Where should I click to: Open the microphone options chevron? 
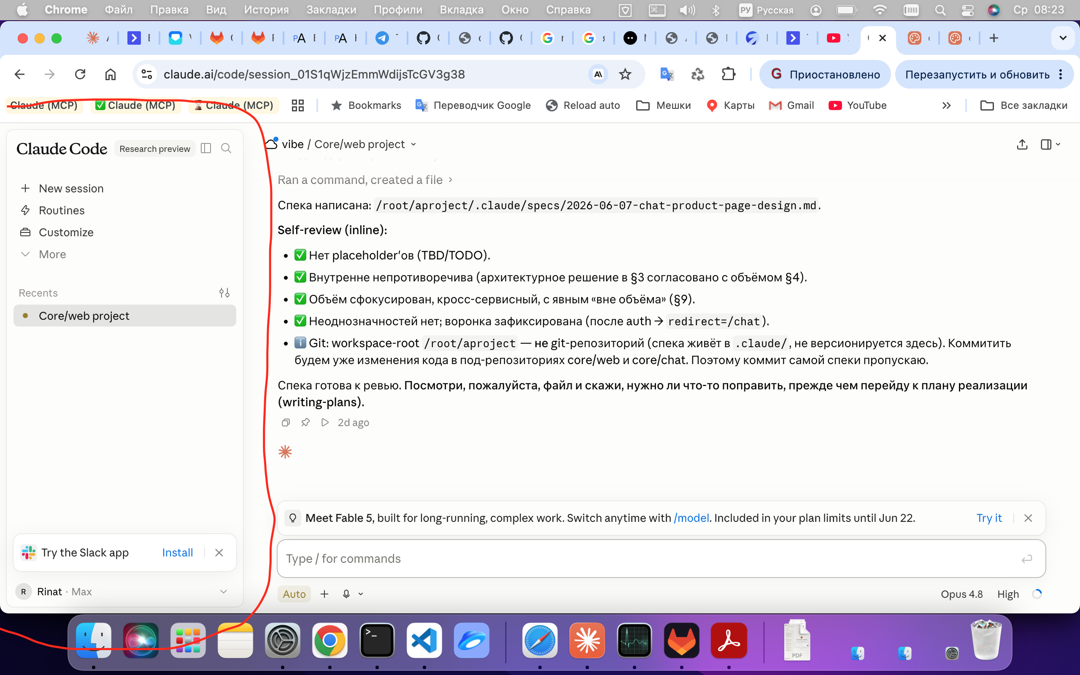coord(361,594)
